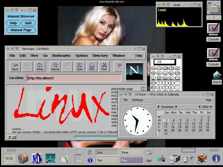Click Quit in Manual Browser

pos(28,23)
